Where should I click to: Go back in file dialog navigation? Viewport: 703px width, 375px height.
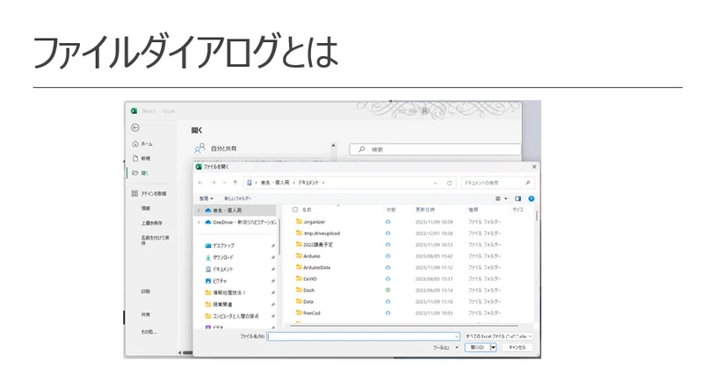pos(200,183)
